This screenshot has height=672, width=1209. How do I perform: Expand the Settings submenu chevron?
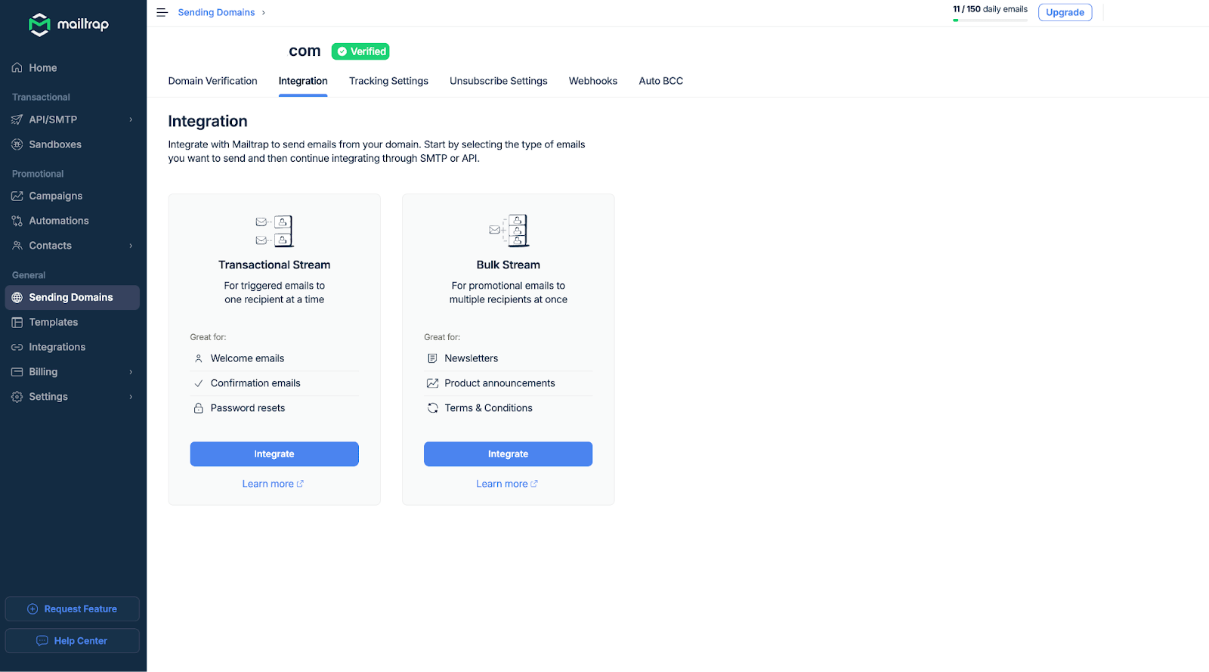131,397
